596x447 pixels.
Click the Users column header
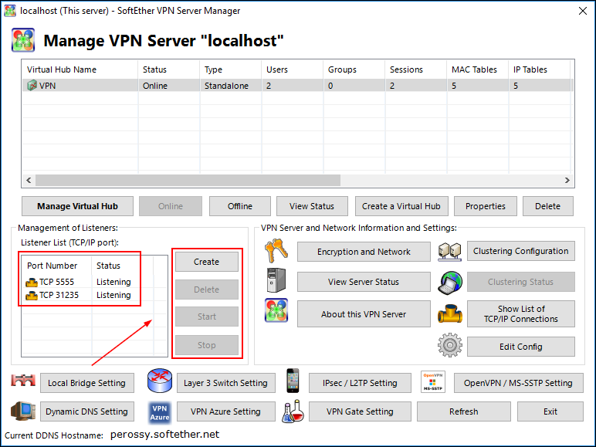[x=293, y=69]
